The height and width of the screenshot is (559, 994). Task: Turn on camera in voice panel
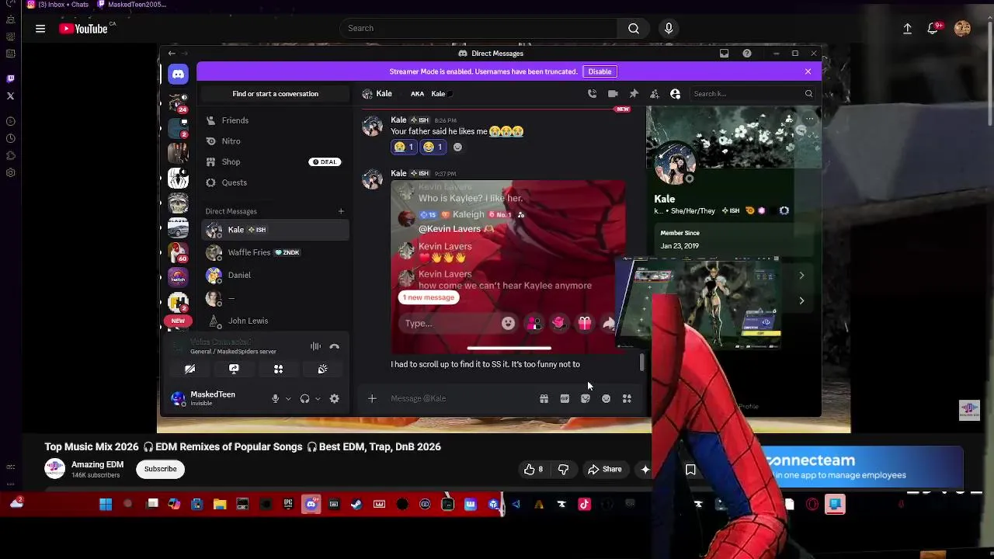(x=189, y=369)
